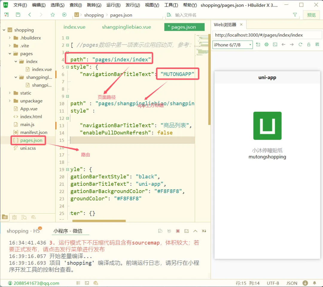
Task: Collapse the shopping project root
Action: [x=4, y=30]
